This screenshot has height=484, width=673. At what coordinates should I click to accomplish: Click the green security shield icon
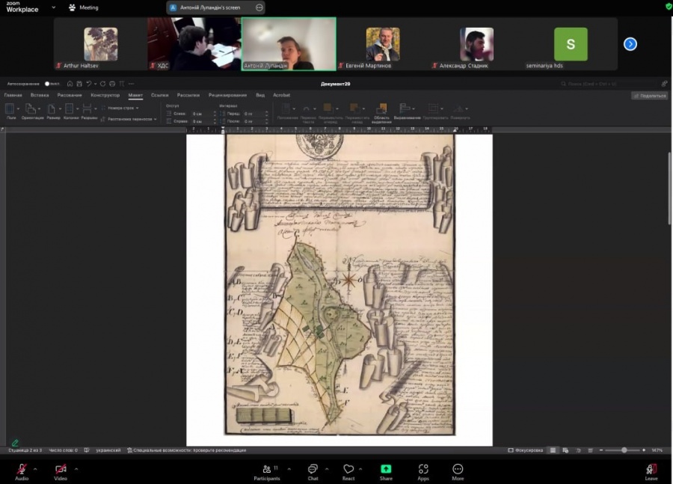click(x=669, y=7)
